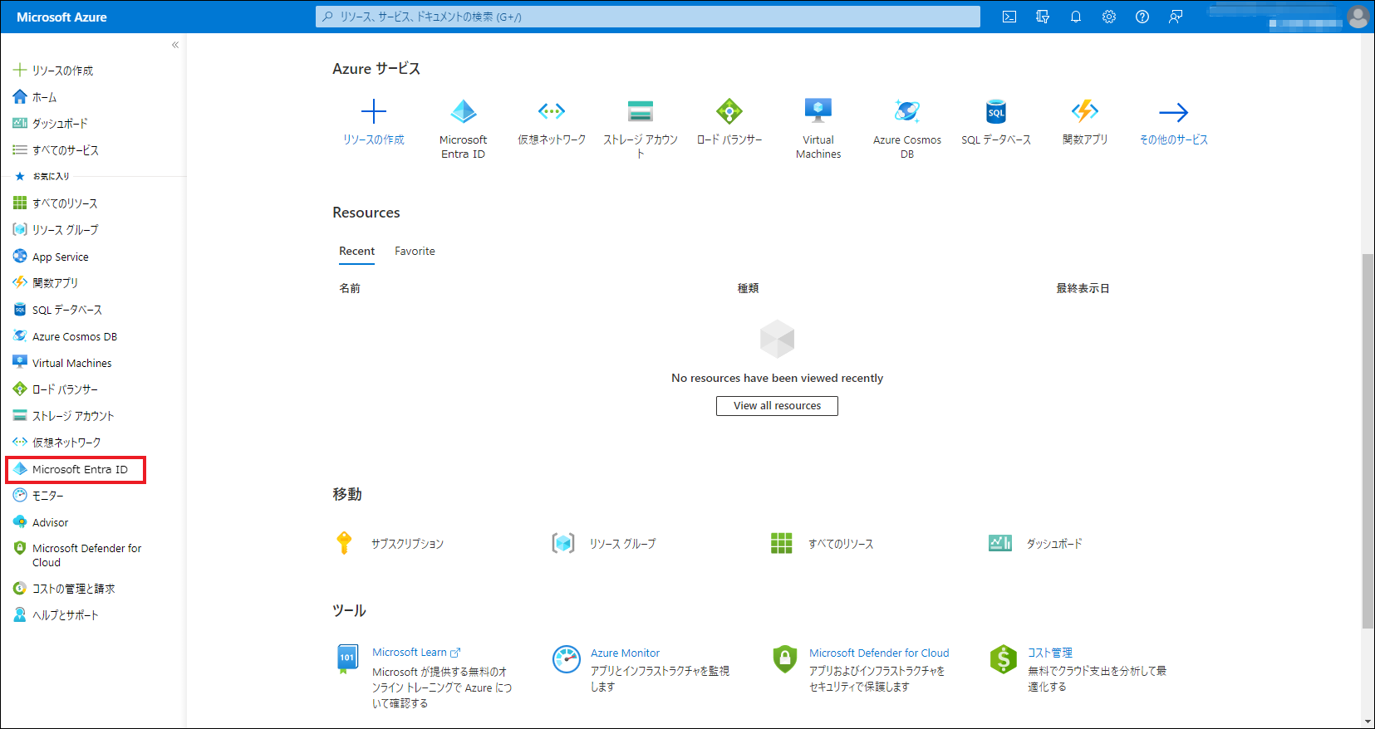Select the Recent tab
The width and height of the screenshot is (1375, 729).
[x=356, y=251]
